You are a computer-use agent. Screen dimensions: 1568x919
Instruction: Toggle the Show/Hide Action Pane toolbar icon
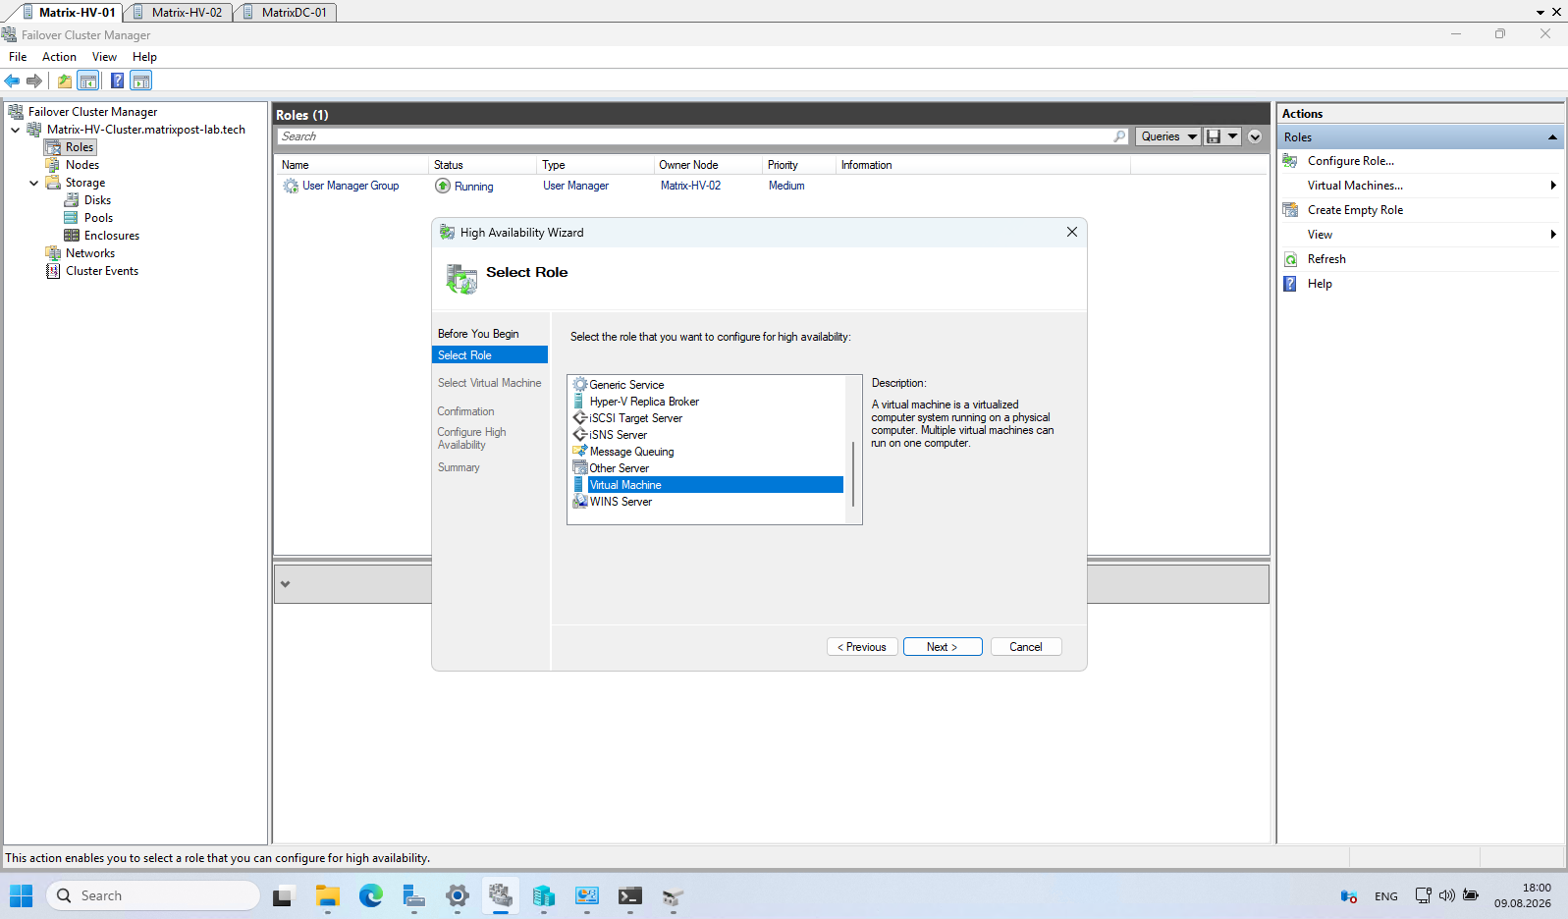click(x=141, y=81)
